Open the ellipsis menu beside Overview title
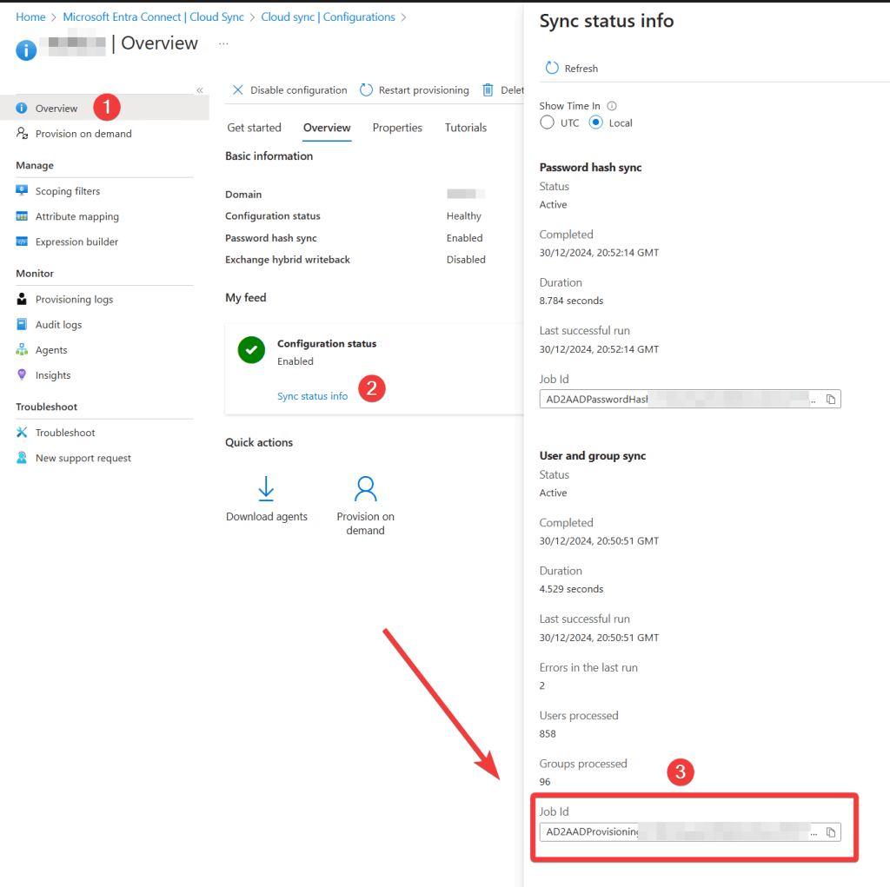The image size is (890, 887). (x=223, y=43)
